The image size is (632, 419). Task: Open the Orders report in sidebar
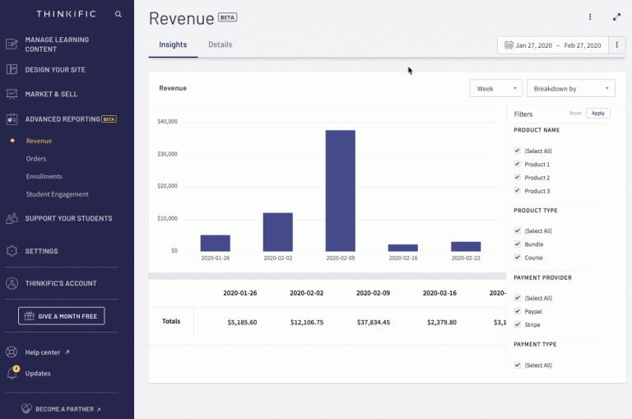click(x=36, y=159)
